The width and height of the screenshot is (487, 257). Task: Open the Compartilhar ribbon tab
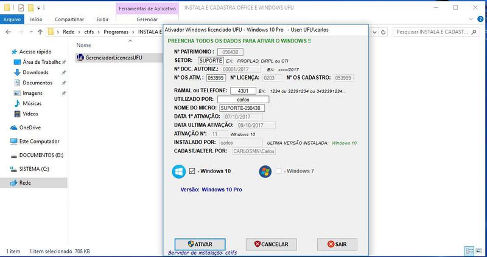point(69,19)
